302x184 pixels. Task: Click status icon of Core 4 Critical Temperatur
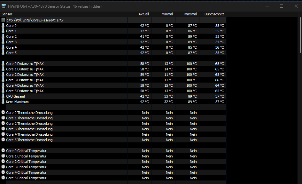click(3, 172)
